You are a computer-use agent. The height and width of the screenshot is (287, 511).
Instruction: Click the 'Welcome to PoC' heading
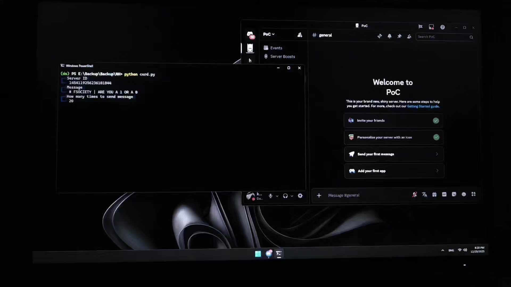point(393,87)
